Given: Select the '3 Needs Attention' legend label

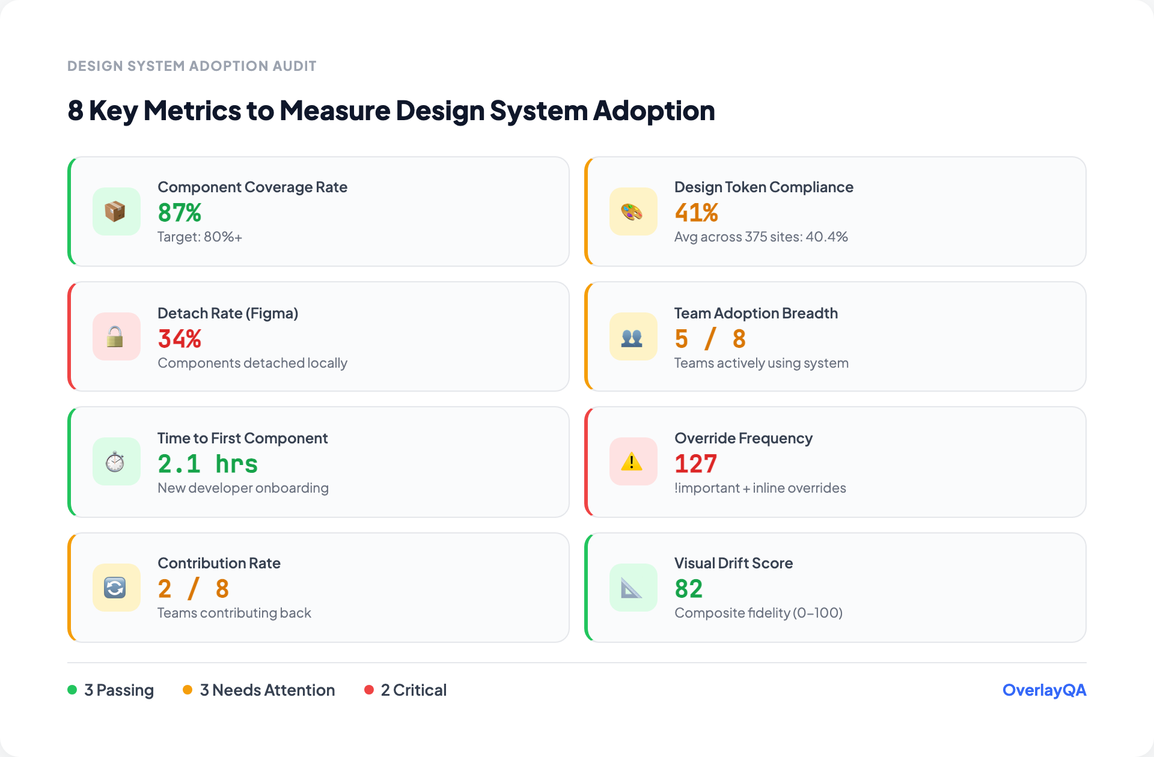Looking at the screenshot, I should point(267,690).
